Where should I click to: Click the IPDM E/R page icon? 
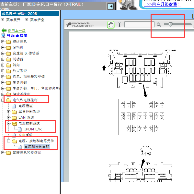tap(20, 129)
